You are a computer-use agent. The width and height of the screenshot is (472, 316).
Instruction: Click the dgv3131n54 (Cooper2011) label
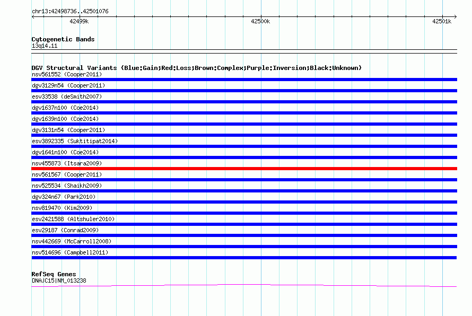click(68, 130)
